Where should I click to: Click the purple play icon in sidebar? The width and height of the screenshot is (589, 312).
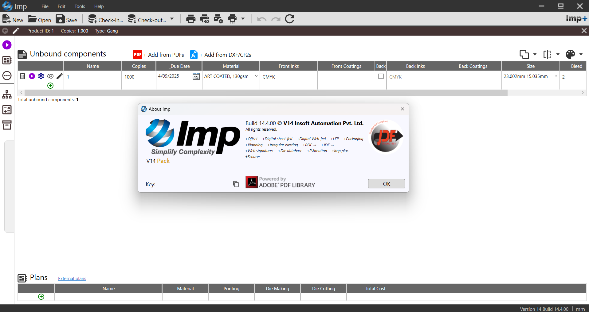click(7, 45)
